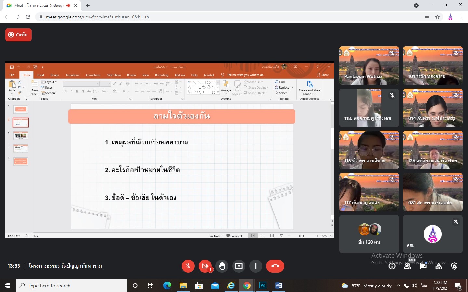Click the Present now screen share icon
The width and height of the screenshot is (468, 292).
[x=239, y=266]
